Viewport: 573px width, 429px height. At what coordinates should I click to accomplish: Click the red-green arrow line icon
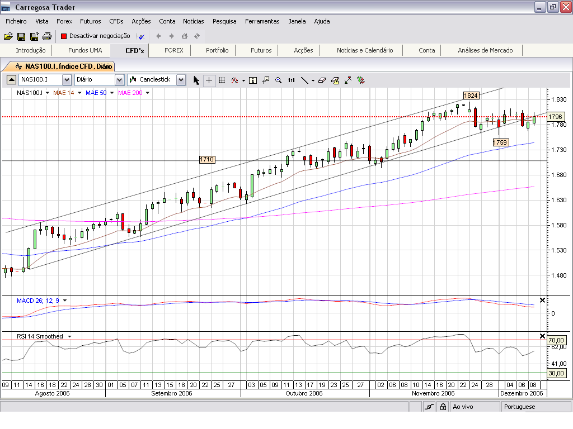point(348,80)
